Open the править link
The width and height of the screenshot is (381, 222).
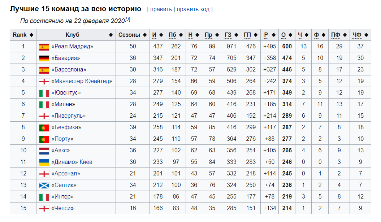coord(161,9)
